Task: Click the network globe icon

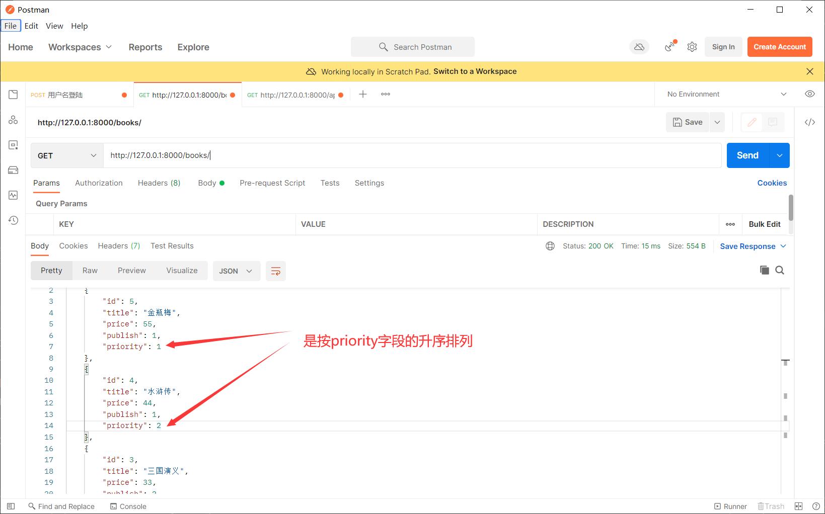Action: [550, 246]
